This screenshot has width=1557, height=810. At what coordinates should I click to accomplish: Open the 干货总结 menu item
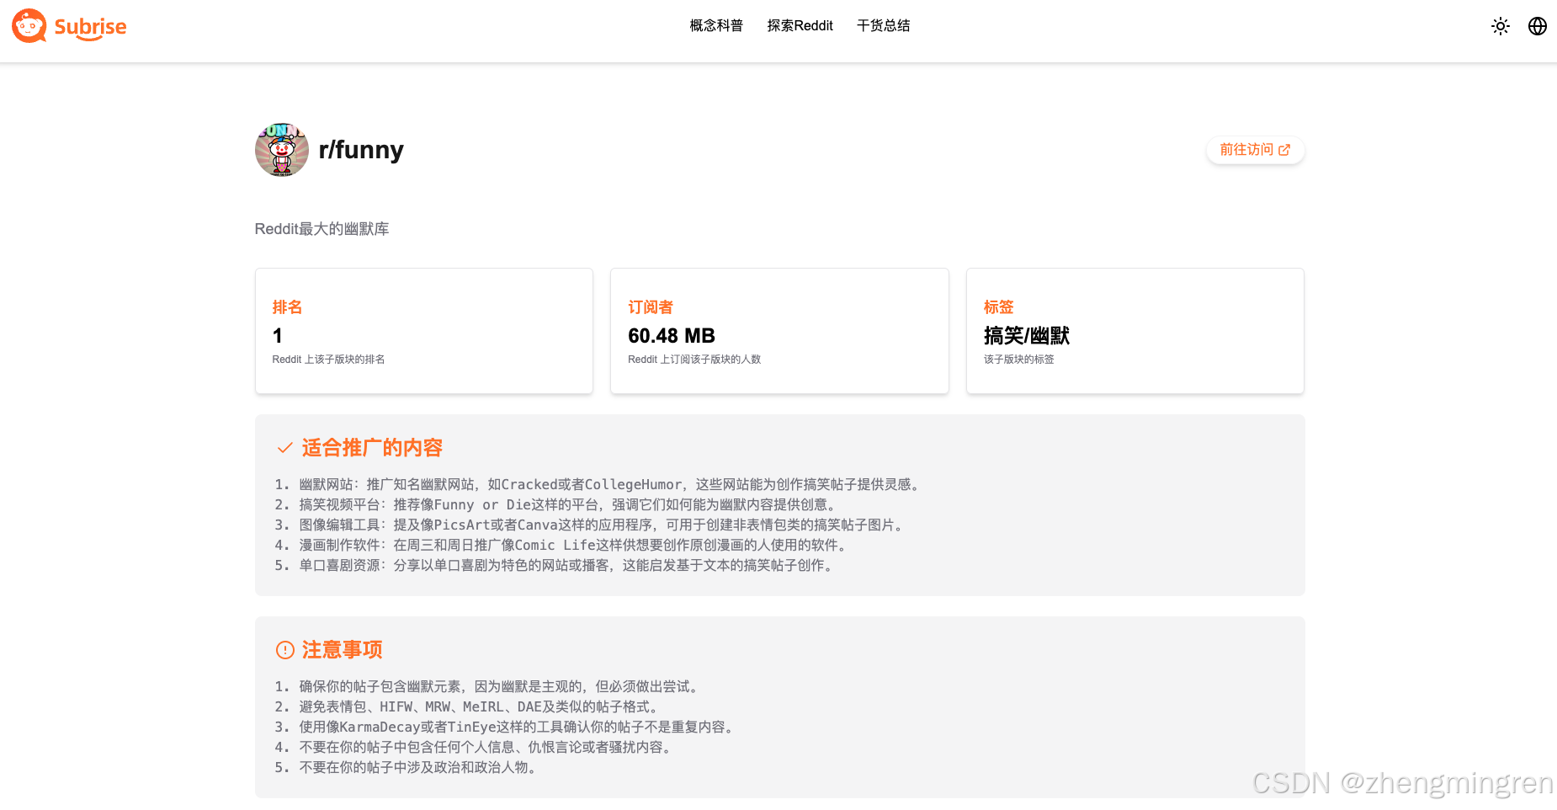pyautogui.click(x=883, y=26)
